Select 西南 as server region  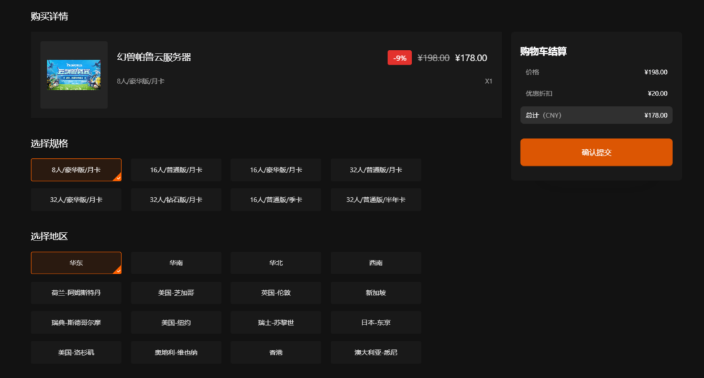375,263
